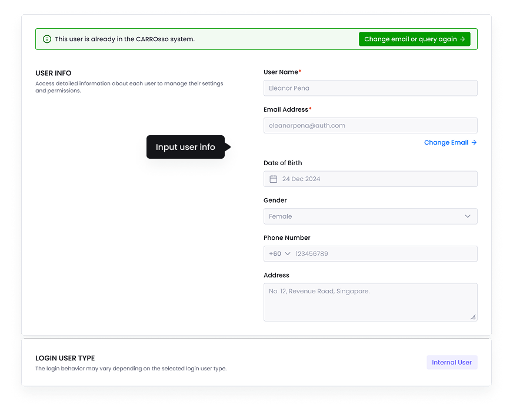Open the Gender dropdown
513x415 pixels.
(370, 216)
